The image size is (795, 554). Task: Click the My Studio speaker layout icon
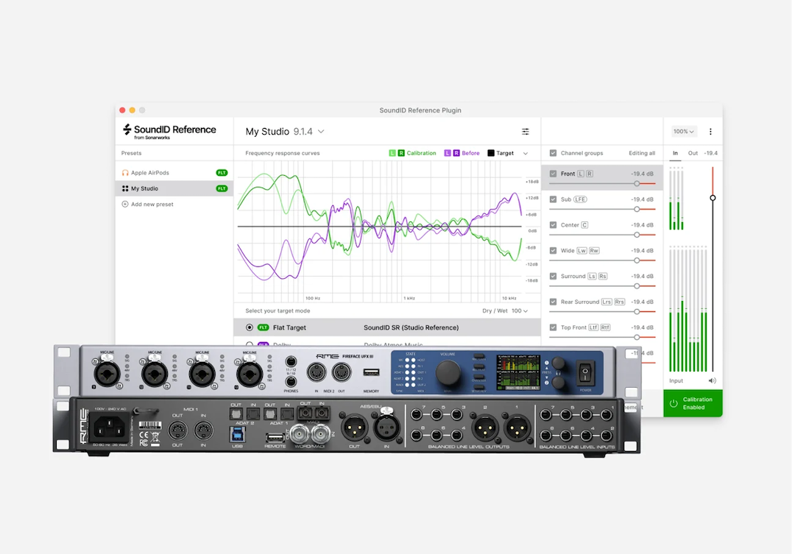pos(125,188)
